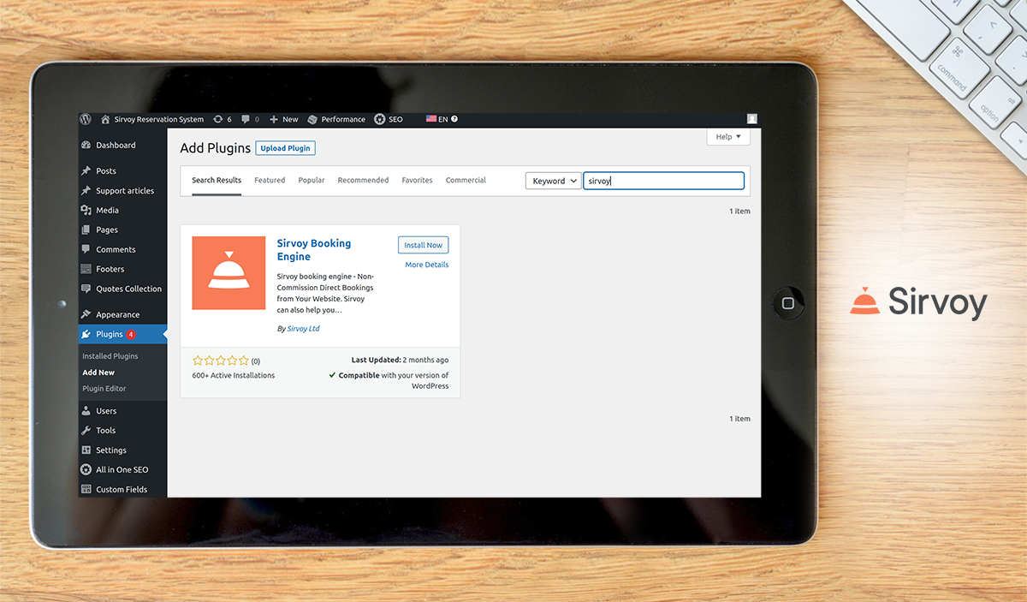Viewport: 1027px width, 602px height.
Task: Click the plugin search input field
Action: (x=663, y=181)
